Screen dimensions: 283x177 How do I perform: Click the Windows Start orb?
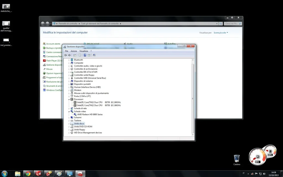coord(4,174)
